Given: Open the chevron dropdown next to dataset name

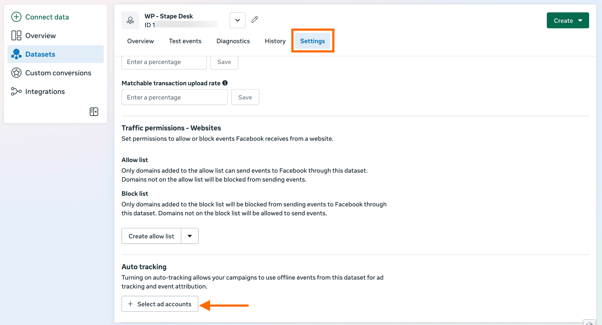Looking at the screenshot, I should (x=237, y=20).
